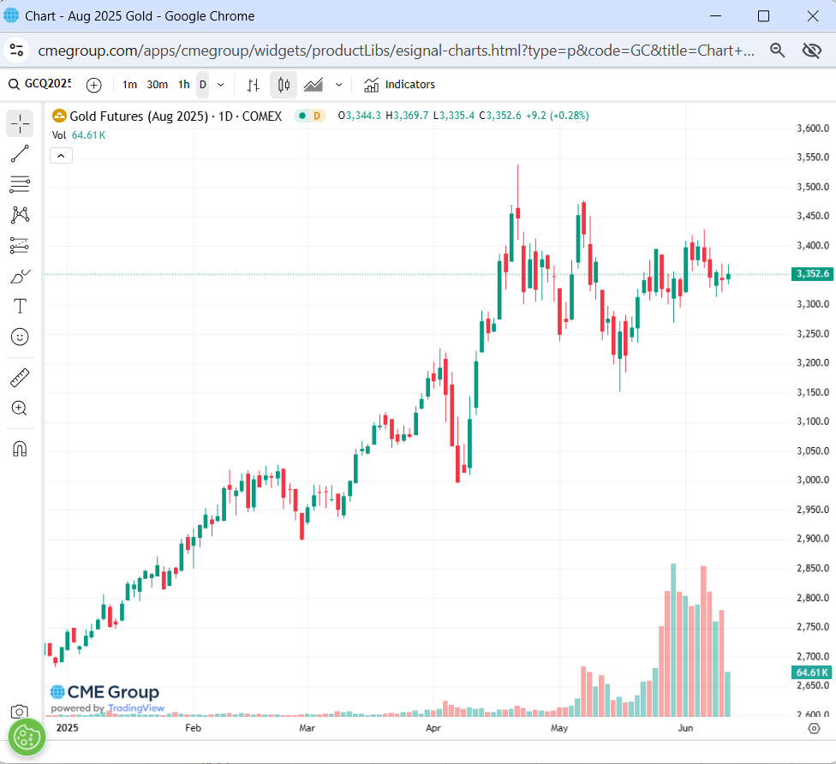This screenshot has height=764, width=836.
Task: Activate the Zoom In tool
Action: (x=20, y=409)
